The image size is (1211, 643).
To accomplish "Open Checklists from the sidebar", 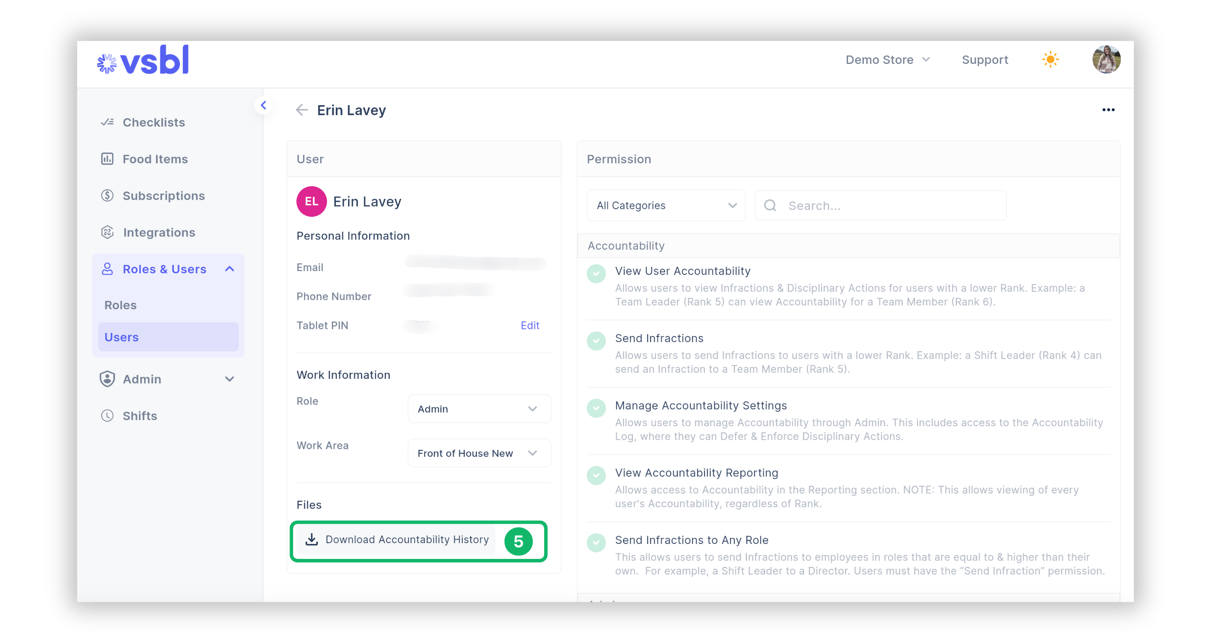I will click(x=153, y=122).
